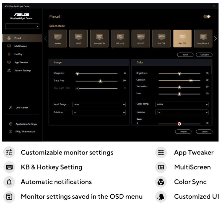Click the Reset button
The width and height of the screenshot is (223, 204).
(185, 55)
